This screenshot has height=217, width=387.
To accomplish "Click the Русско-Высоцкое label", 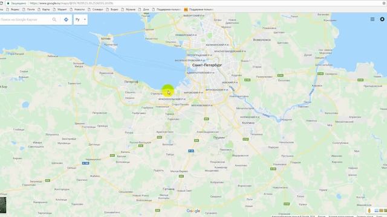I will tap(140, 142).
